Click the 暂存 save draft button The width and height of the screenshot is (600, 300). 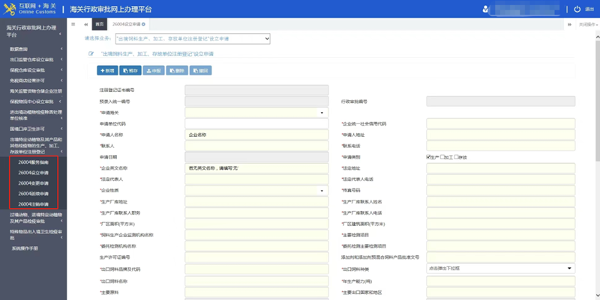pos(130,70)
